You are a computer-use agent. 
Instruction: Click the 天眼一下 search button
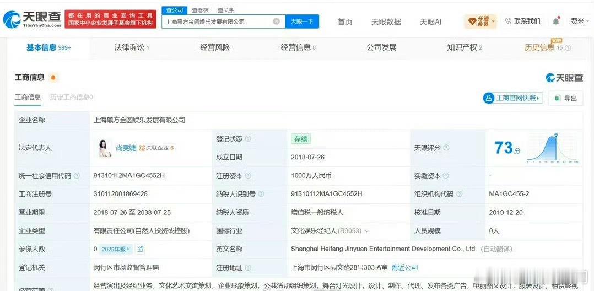click(x=302, y=21)
